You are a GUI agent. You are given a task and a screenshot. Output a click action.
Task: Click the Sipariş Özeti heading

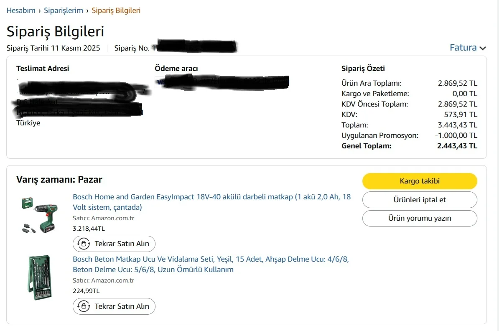pyautogui.click(x=363, y=69)
